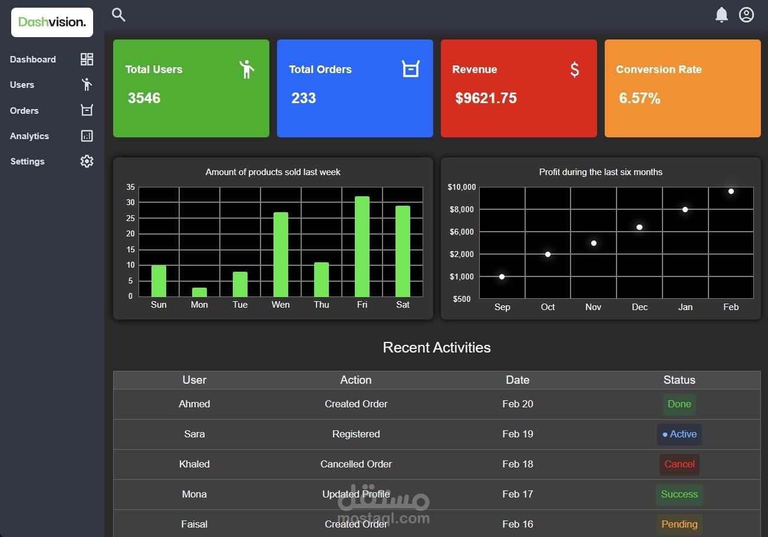Click the Feb data point in profit chart

point(731,191)
